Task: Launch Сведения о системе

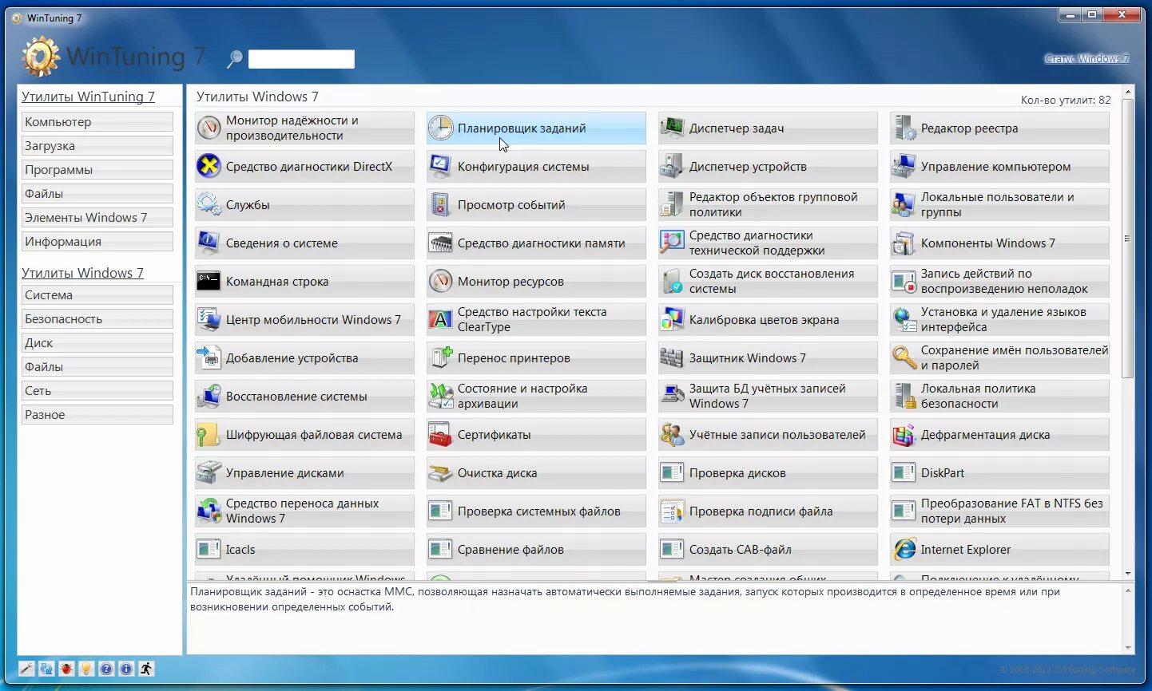Action: tap(304, 243)
